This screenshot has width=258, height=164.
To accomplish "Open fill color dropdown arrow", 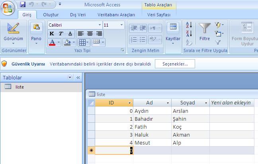I will 74,42.
